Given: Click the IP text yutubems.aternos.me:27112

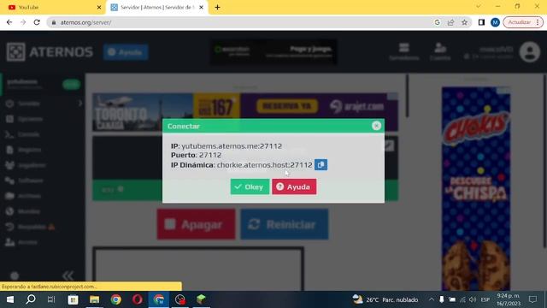Looking at the screenshot, I should 232,146.
